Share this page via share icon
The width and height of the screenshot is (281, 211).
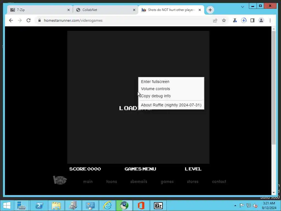215,20
